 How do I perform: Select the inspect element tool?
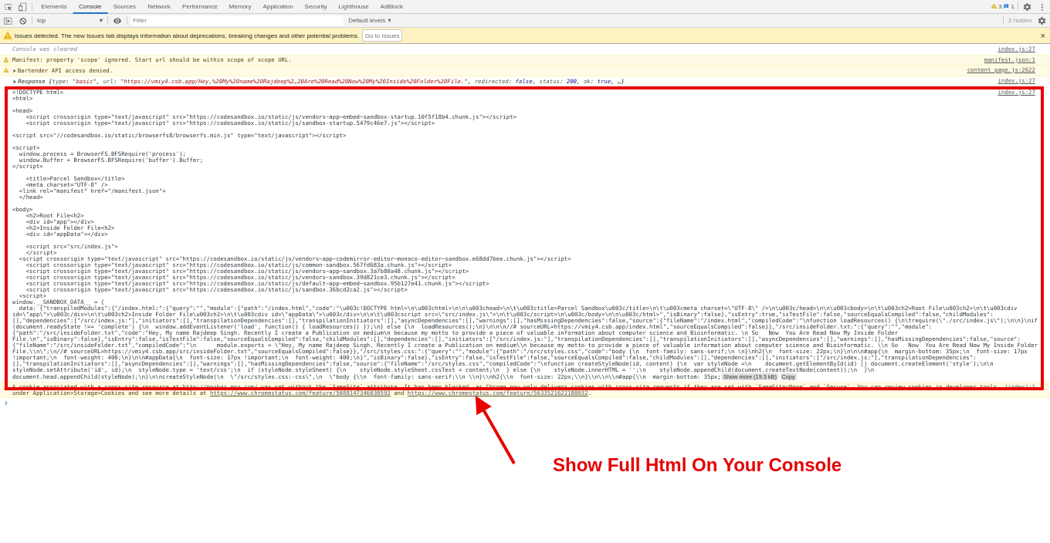[x=8, y=6]
